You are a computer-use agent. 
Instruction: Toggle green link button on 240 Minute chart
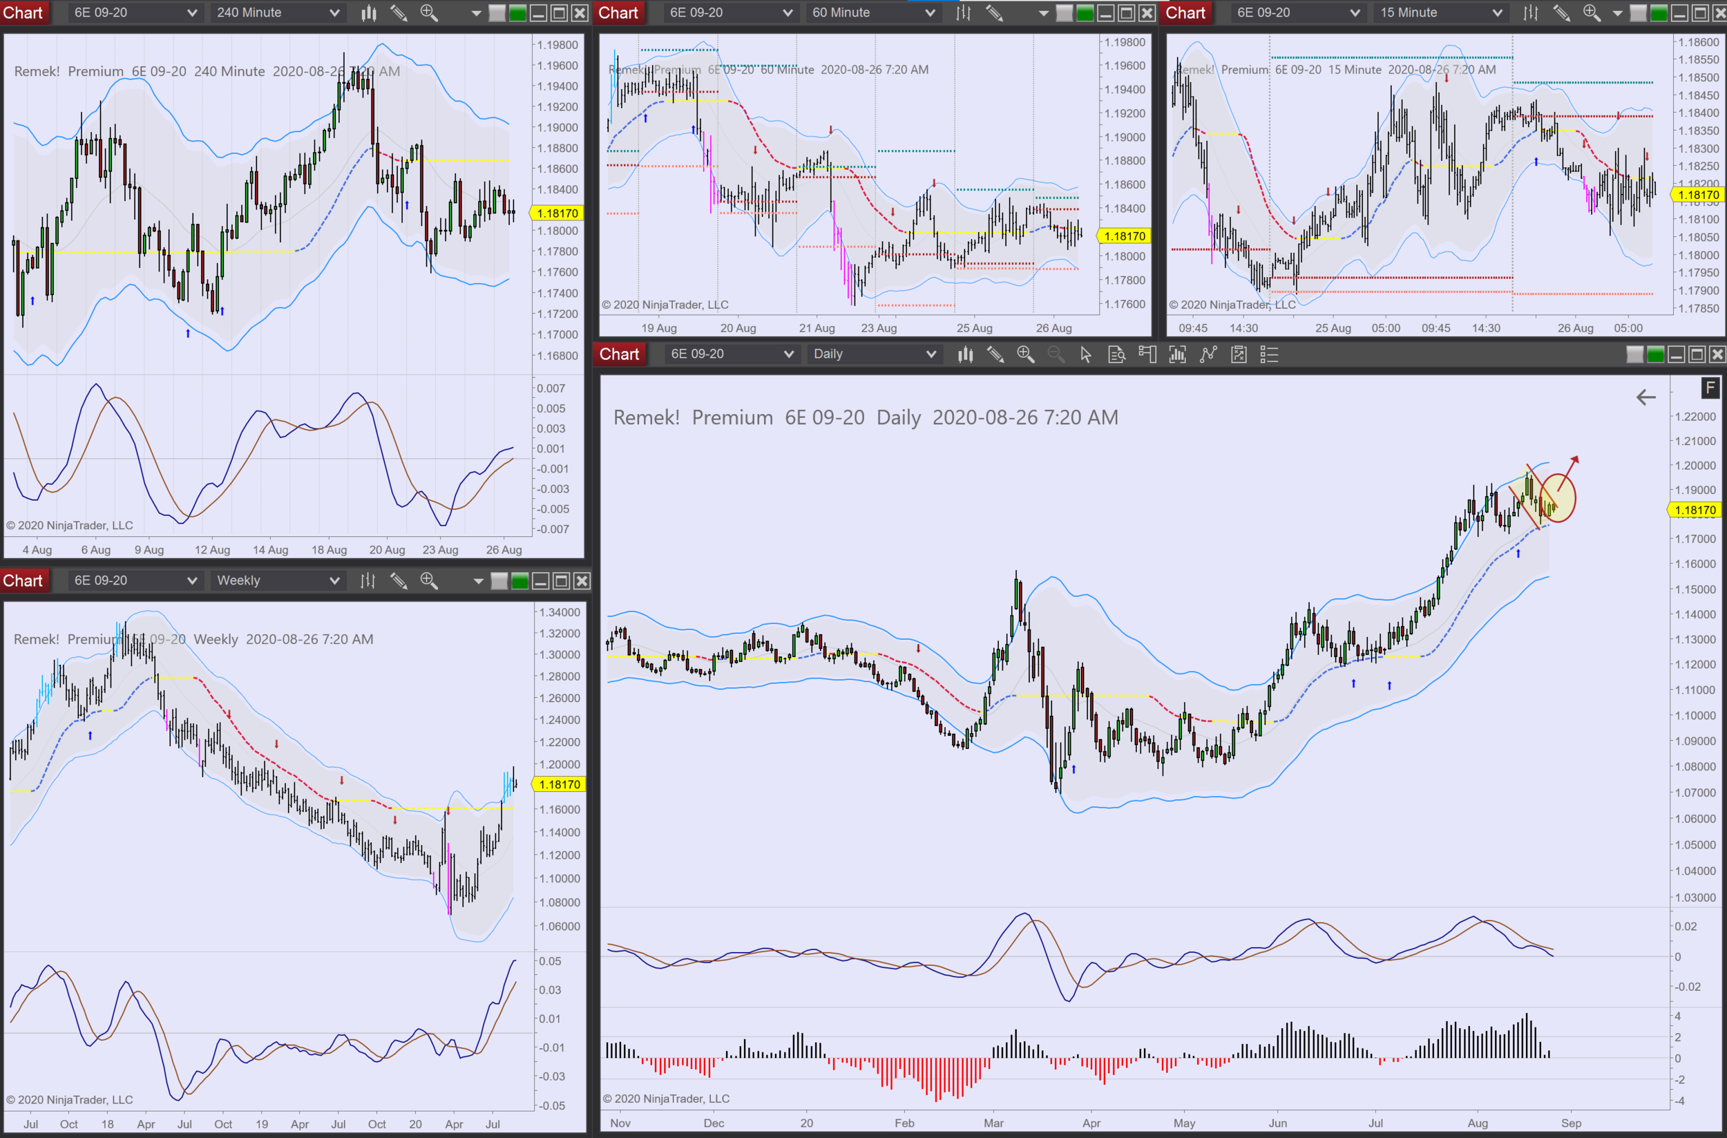point(517,13)
